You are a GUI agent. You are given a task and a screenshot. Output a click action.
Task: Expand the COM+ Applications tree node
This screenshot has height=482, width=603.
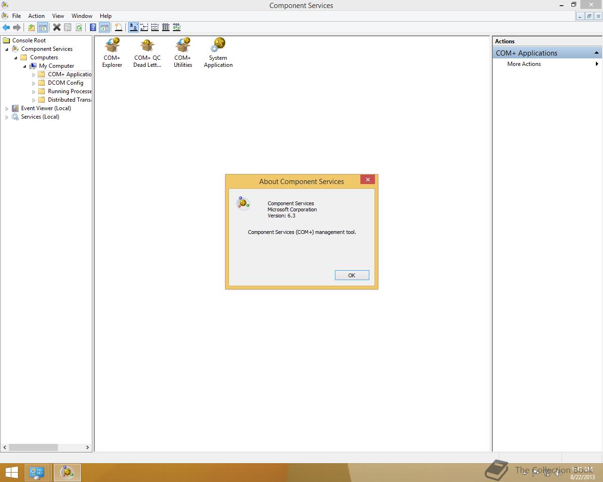coord(34,75)
